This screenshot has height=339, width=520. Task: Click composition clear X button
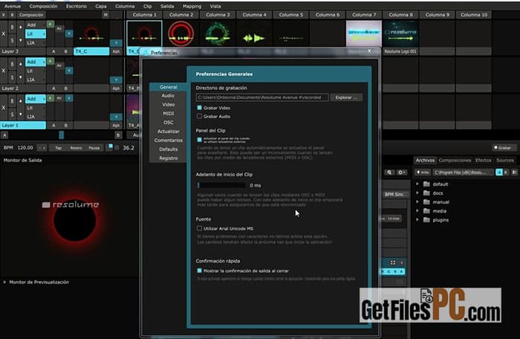[x=4, y=15]
